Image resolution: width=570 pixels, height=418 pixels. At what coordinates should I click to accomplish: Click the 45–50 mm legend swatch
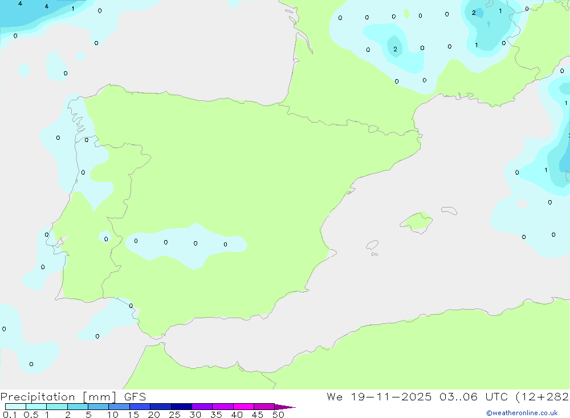pyautogui.click(x=264, y=407)
